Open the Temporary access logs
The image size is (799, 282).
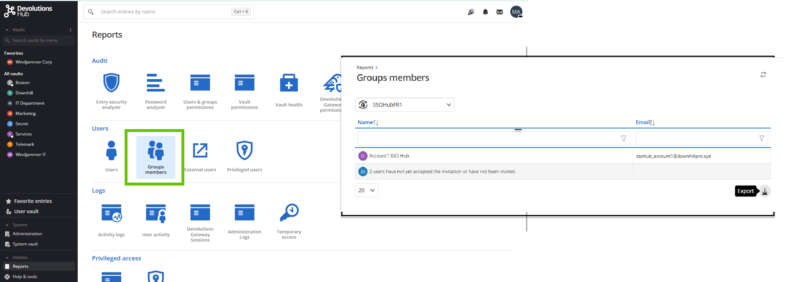click(289, 221)
